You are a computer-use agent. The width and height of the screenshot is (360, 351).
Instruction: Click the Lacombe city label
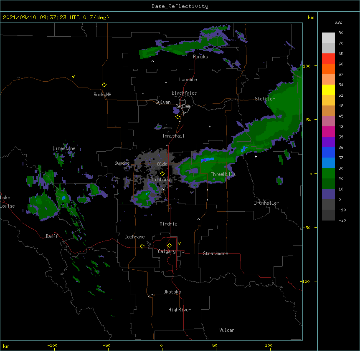pos(188,80)
